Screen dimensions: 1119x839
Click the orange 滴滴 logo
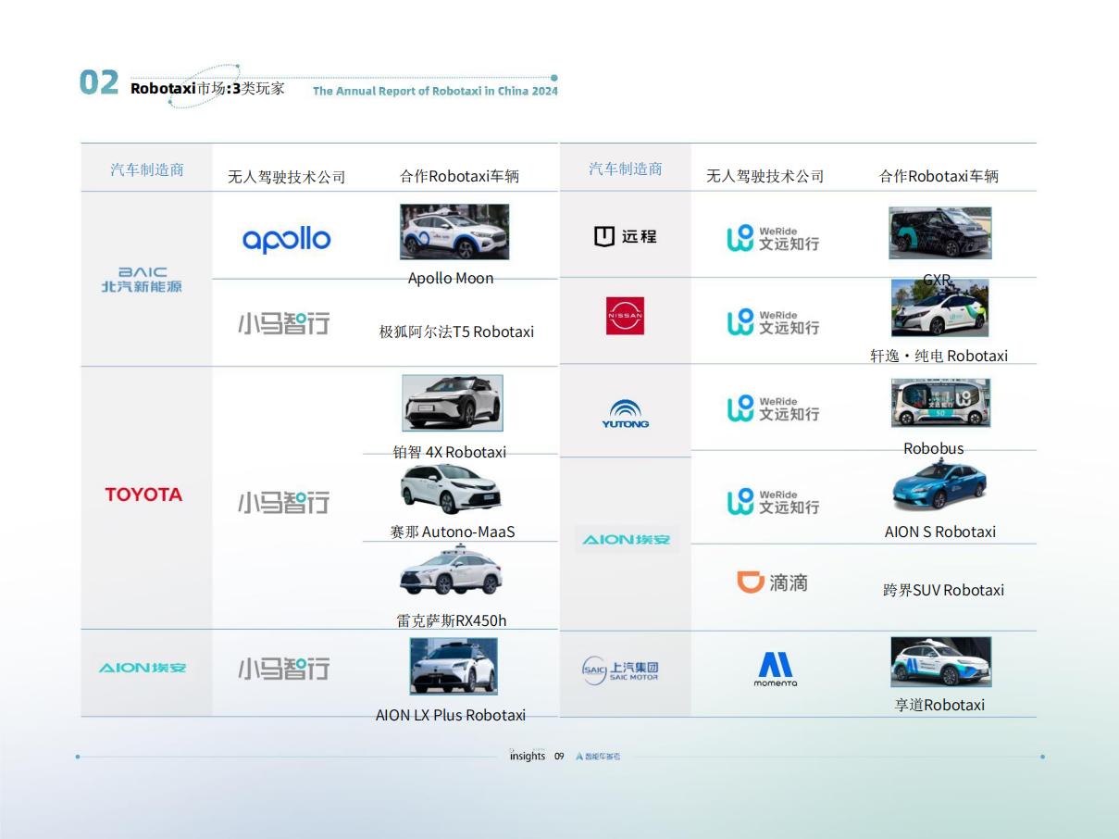[x=772, y=582]
